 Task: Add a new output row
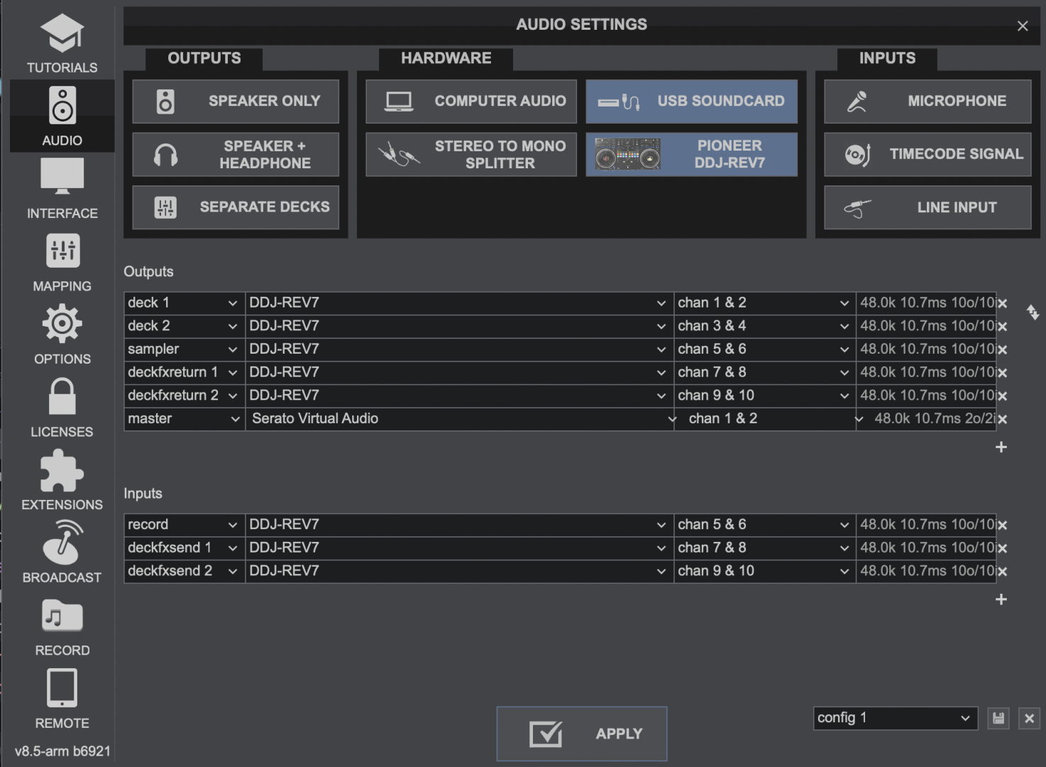pyautogui.click(x=1001, y=447)
